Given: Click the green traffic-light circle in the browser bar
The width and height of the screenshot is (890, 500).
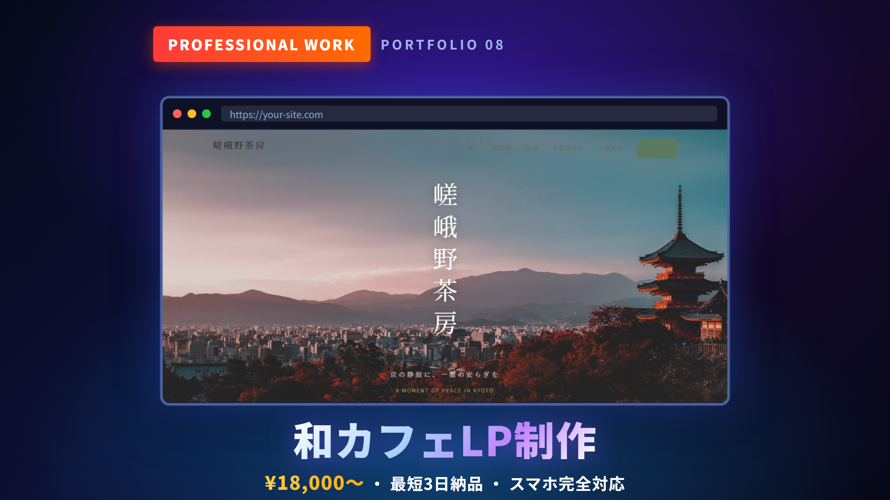Looking at the screenshot, I should 207,114.
